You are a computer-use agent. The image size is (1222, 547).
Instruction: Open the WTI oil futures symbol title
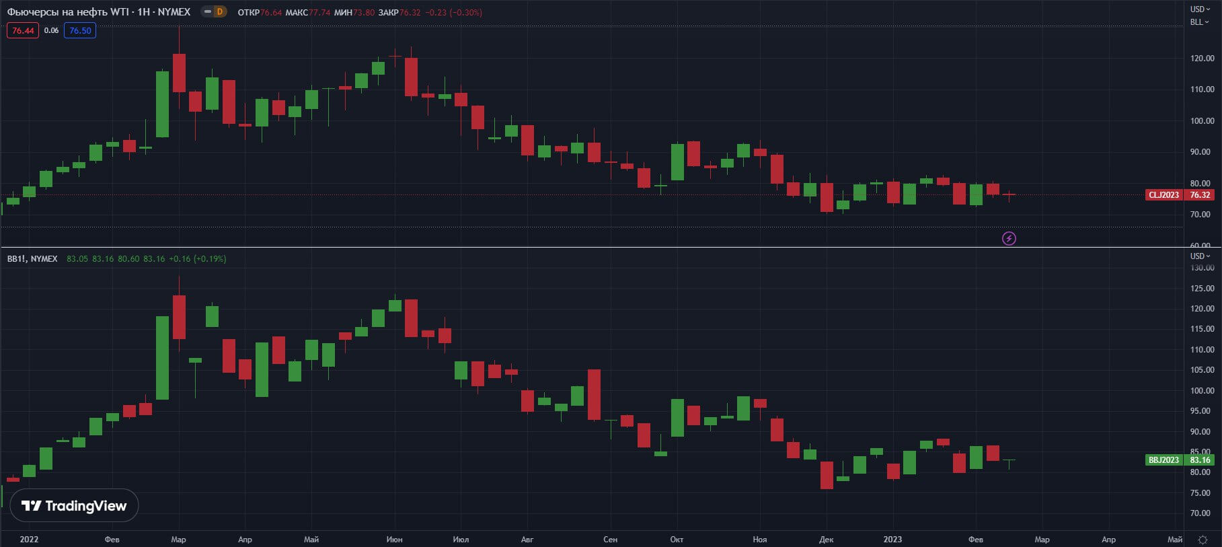click(x=99, y=12)
